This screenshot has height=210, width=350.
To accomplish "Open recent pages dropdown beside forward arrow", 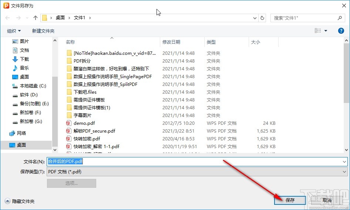I will pos(27,18).
